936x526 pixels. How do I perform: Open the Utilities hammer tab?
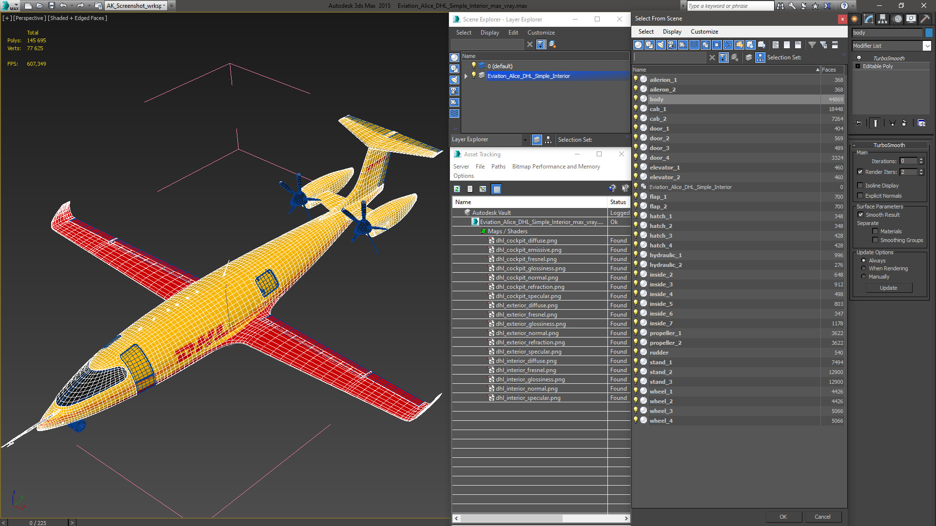click(x=925, y=19)
